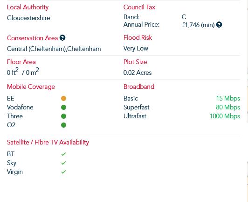Select the Satellite / Fibre TV Availability heading
This screenshot has width=248, height=202.
(x=48, y=142)
